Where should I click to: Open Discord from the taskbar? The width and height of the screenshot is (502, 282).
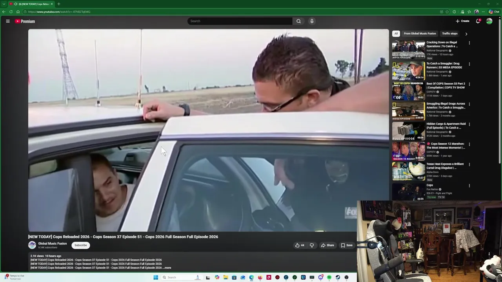pos(321,277)
